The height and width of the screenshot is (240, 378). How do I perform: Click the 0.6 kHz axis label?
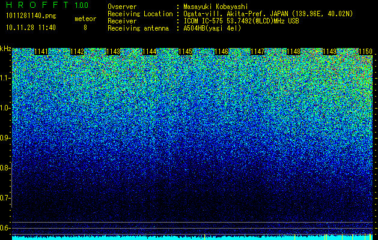[x=5, y=228]
